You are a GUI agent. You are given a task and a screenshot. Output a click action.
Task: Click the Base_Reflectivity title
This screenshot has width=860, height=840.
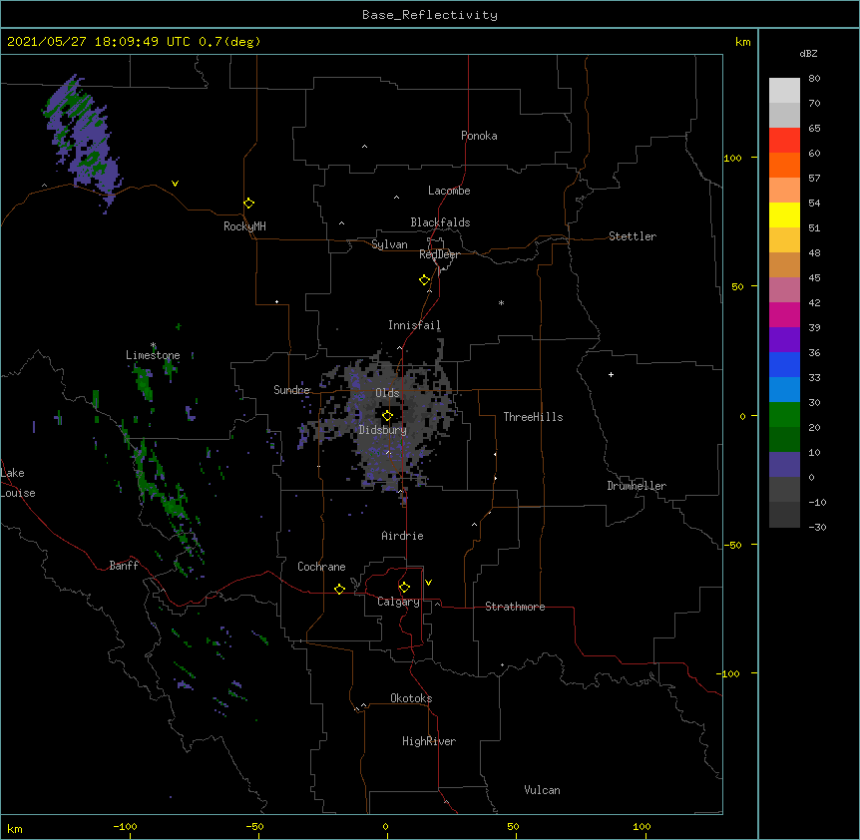coord(430,15)
